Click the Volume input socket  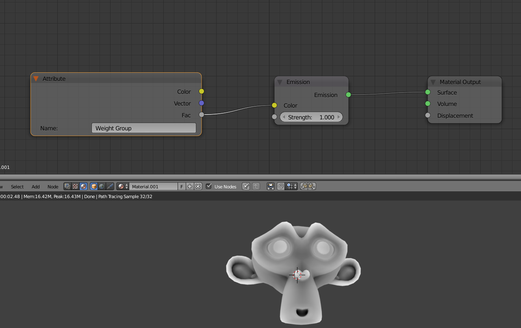point(428,104)
